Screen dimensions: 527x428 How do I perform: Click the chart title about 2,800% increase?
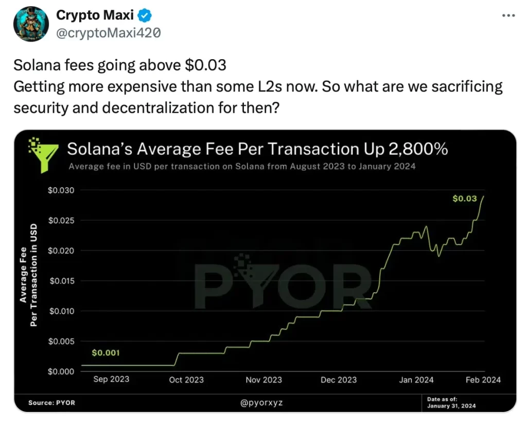coord(258,149)
